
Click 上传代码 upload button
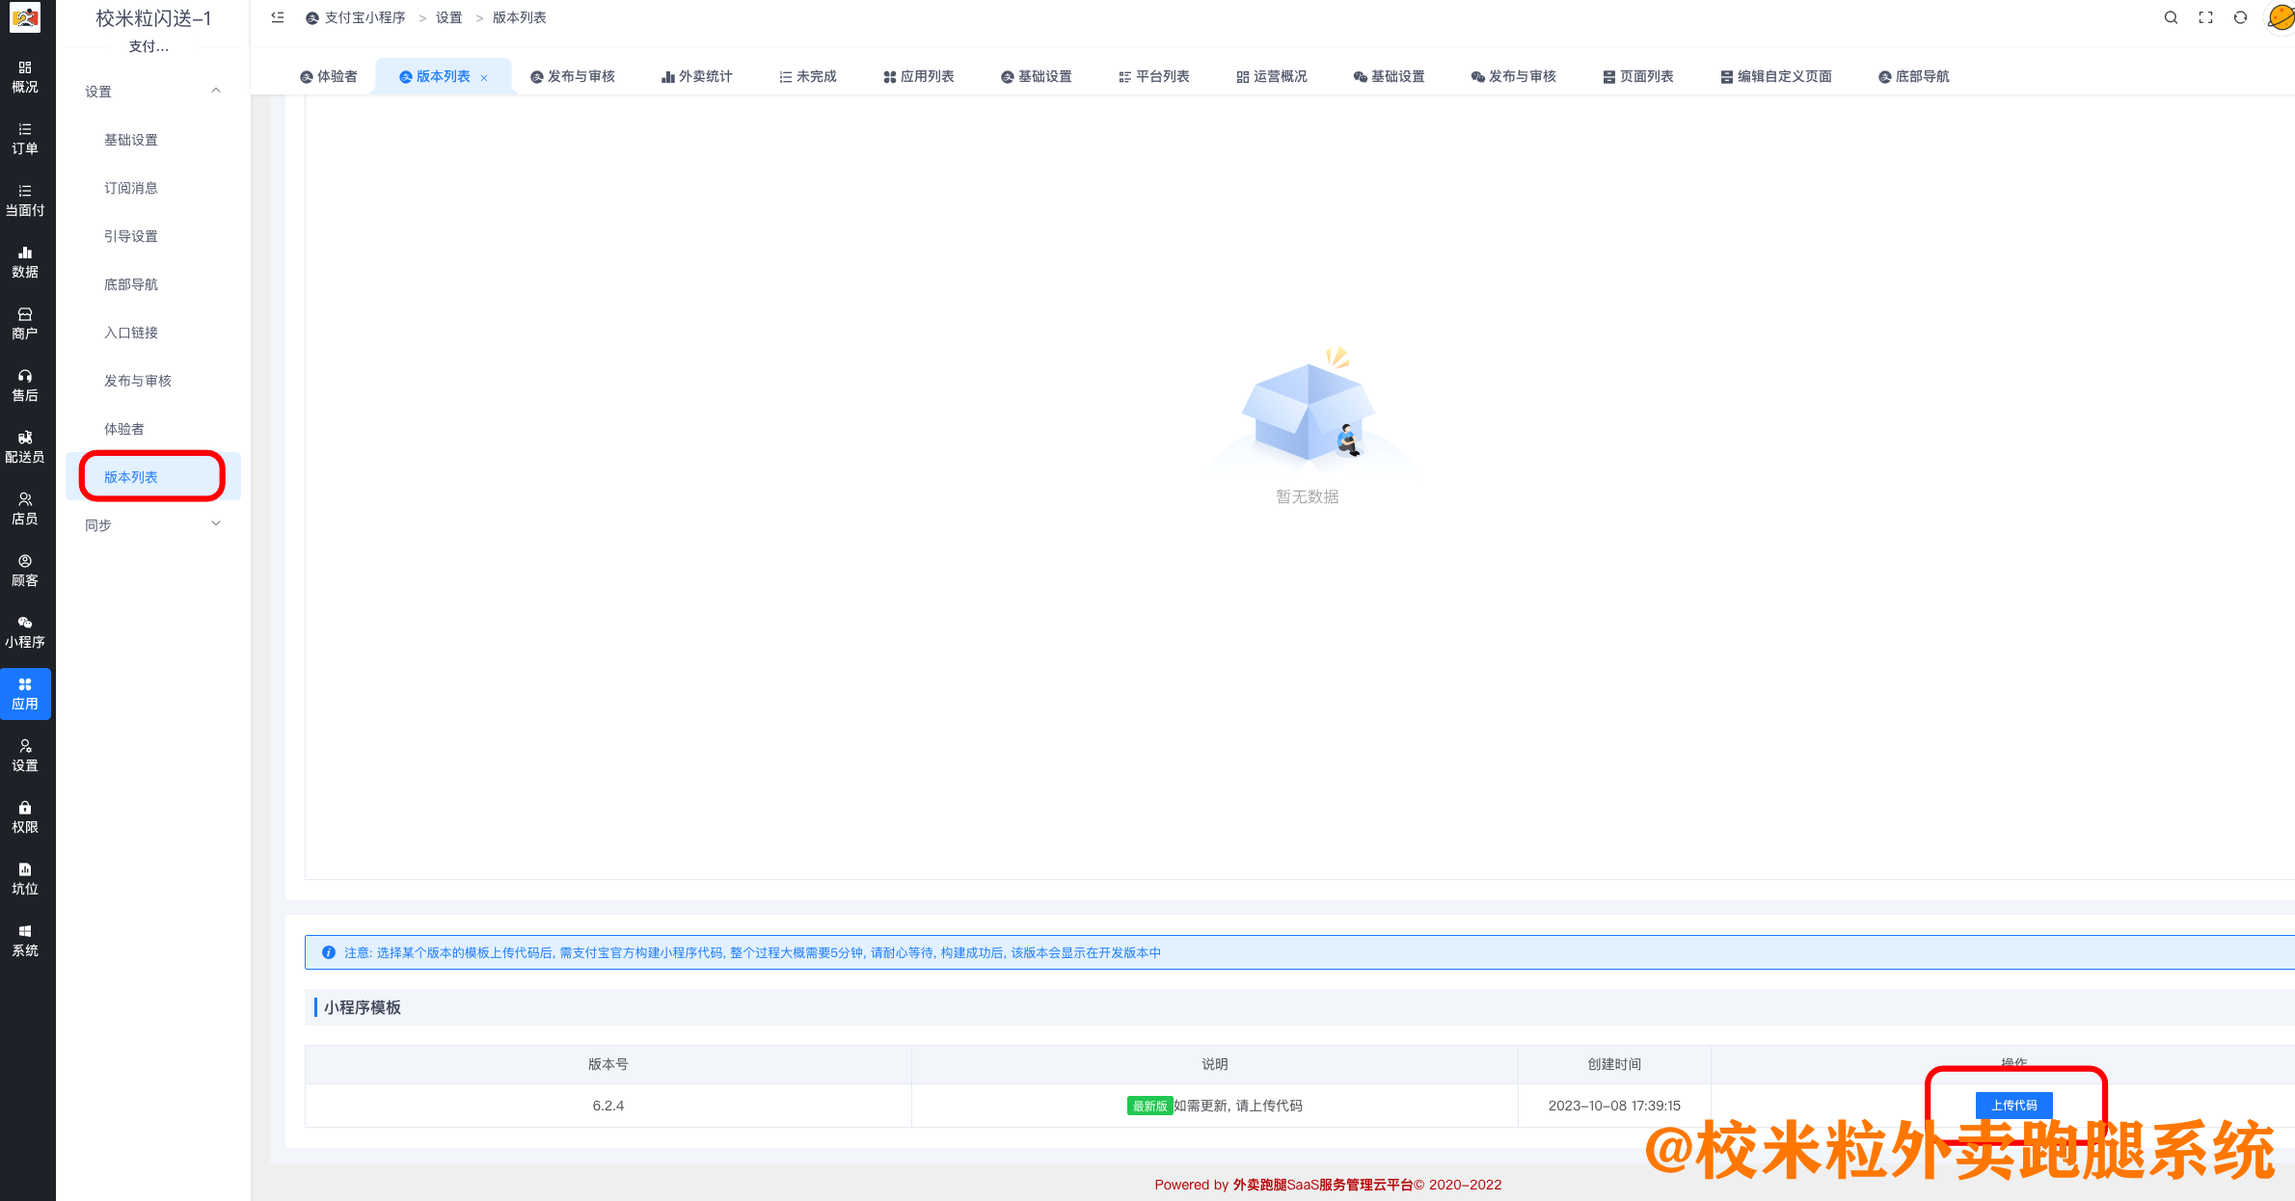tap(2013, 1105)
